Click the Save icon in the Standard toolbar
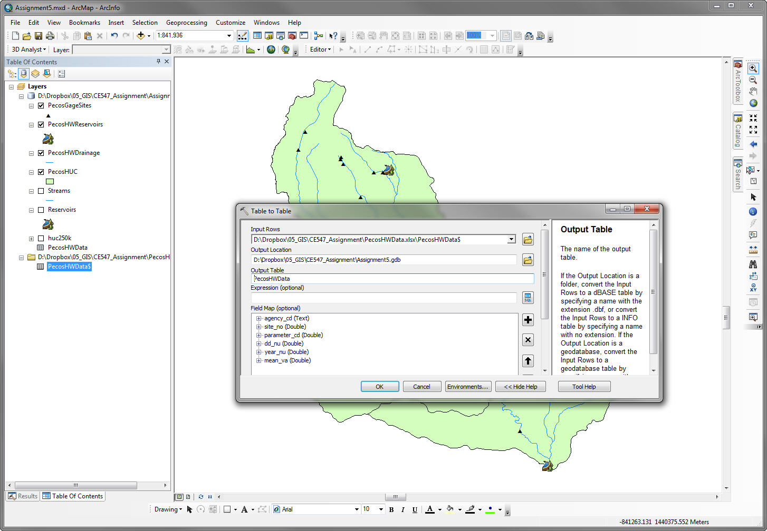The image size is (767, 531). pos(39,36)
